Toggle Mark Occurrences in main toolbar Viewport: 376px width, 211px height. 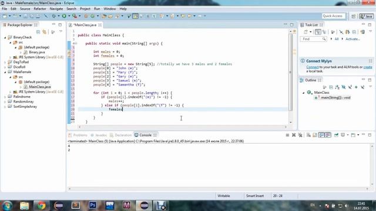(136, 16)
